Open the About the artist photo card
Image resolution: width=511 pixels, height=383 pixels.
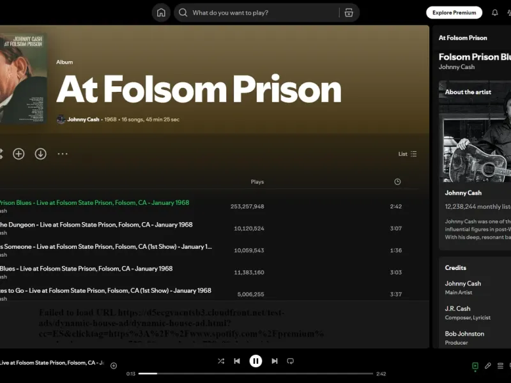[x=475, y=131]
